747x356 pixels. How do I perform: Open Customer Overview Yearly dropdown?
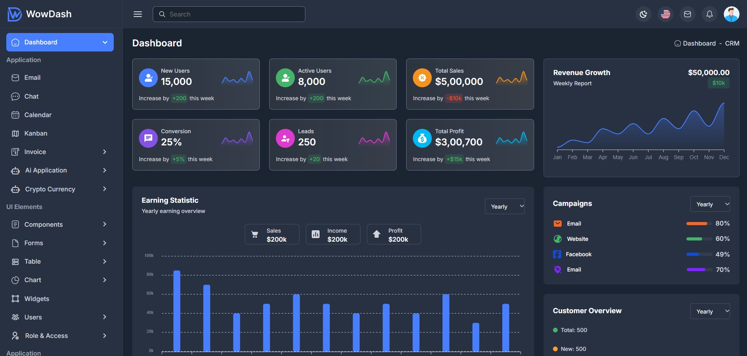point(710,311)
